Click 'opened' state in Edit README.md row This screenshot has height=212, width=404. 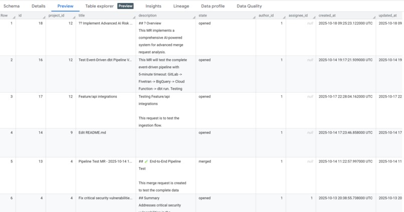click(205, 132)
